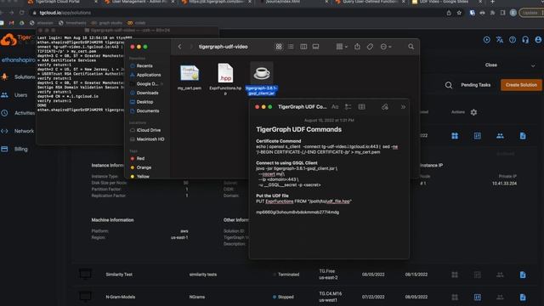Image resolution: width=544 pixels, height=306 pixels.
Task: Collapse solution panel chevron
Action: tap(533, 65)
